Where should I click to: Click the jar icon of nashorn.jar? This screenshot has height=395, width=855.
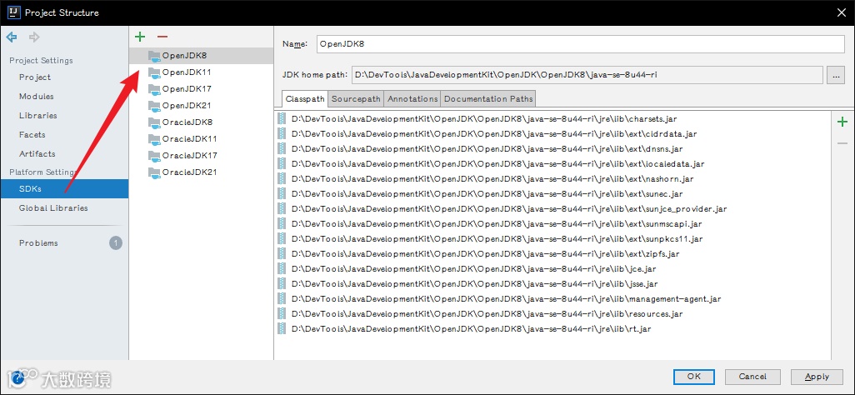click(282, 178)
